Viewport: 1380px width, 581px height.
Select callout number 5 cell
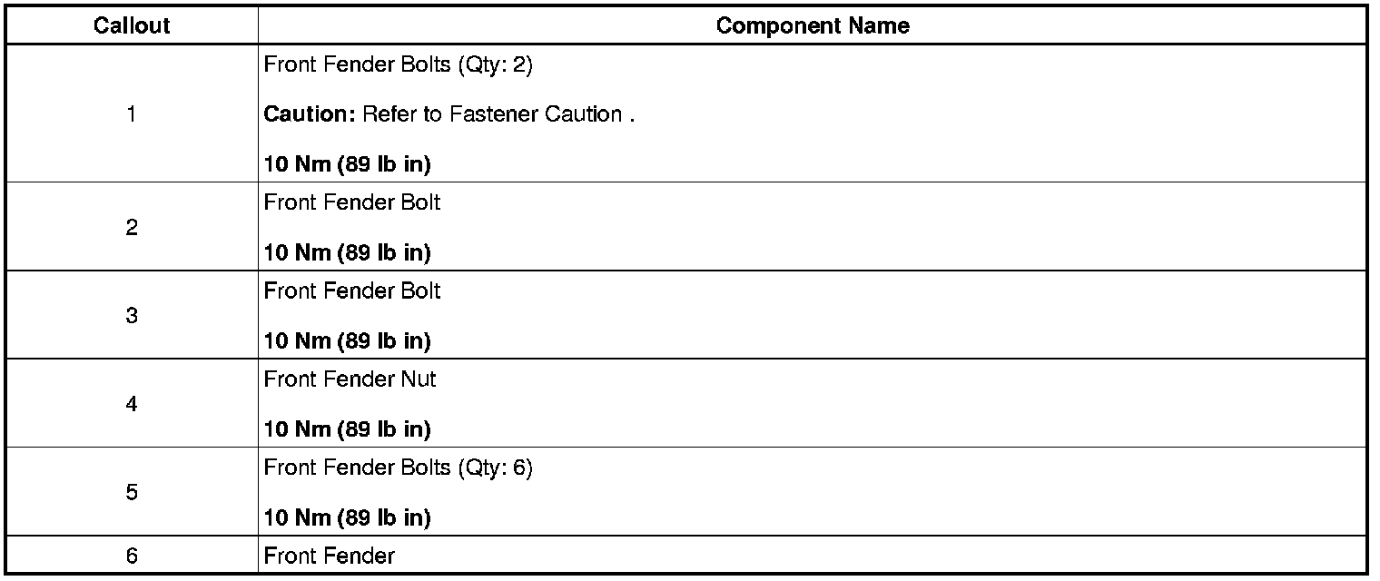[132, 491]
